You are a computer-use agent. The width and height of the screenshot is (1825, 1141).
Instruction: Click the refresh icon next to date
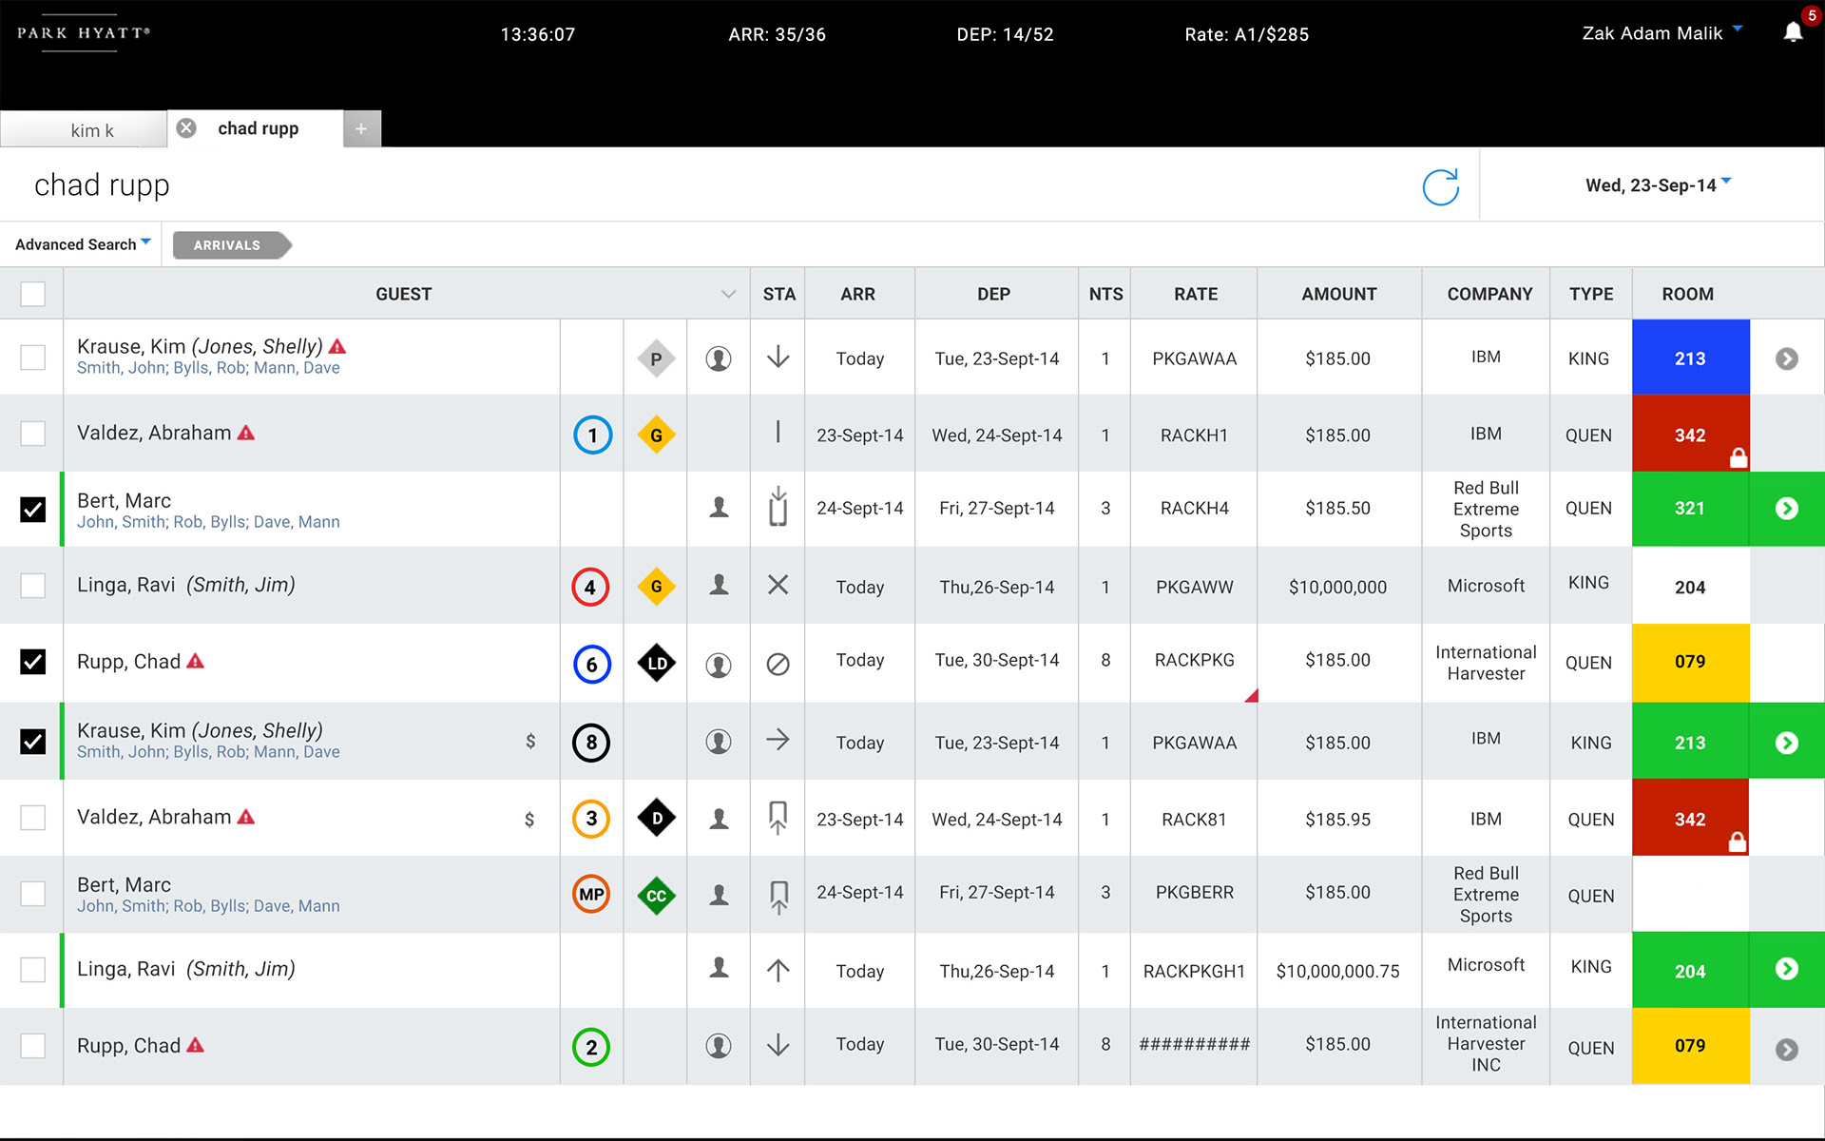(1440, 187)
